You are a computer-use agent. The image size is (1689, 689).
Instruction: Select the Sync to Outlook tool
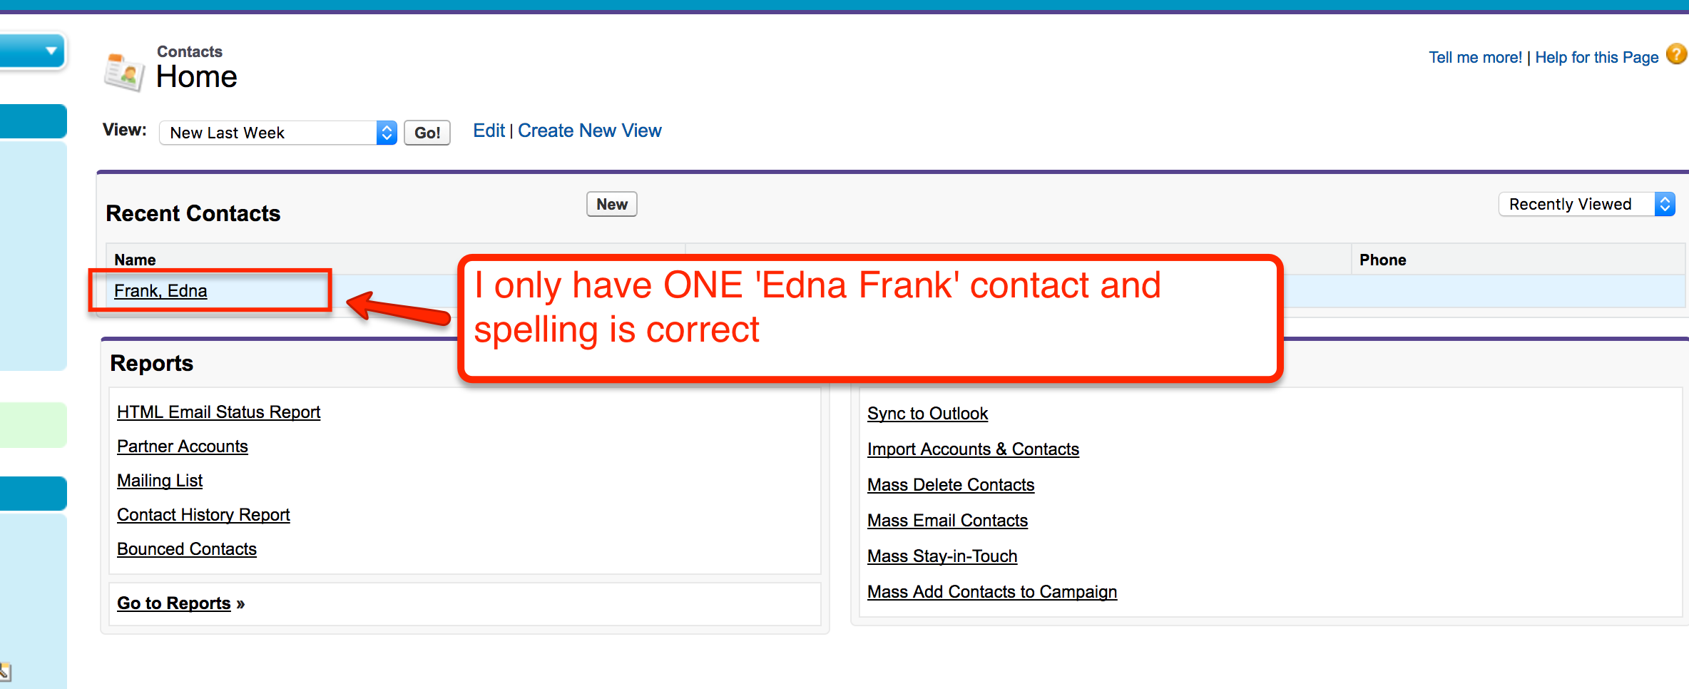(x=927, y=414)
